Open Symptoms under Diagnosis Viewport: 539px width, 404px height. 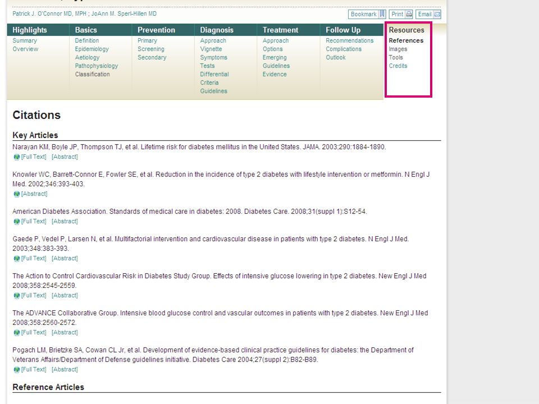click(x=213, y=57)
